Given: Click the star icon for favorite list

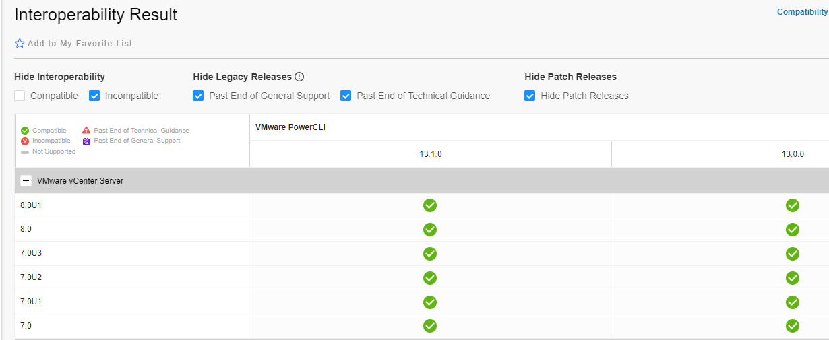Looking at the screenshot, I should pos(20,43).
